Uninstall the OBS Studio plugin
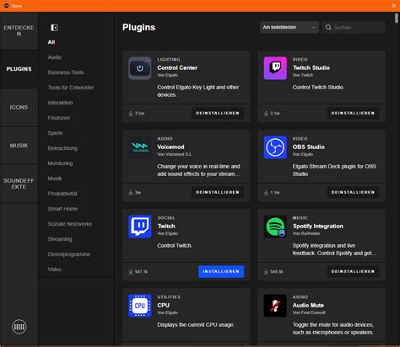400x347 pixels. pyautogui.click(x=353, y=192)
